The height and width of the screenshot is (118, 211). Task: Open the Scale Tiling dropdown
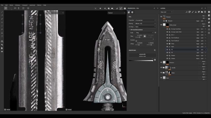click(144, 33)
